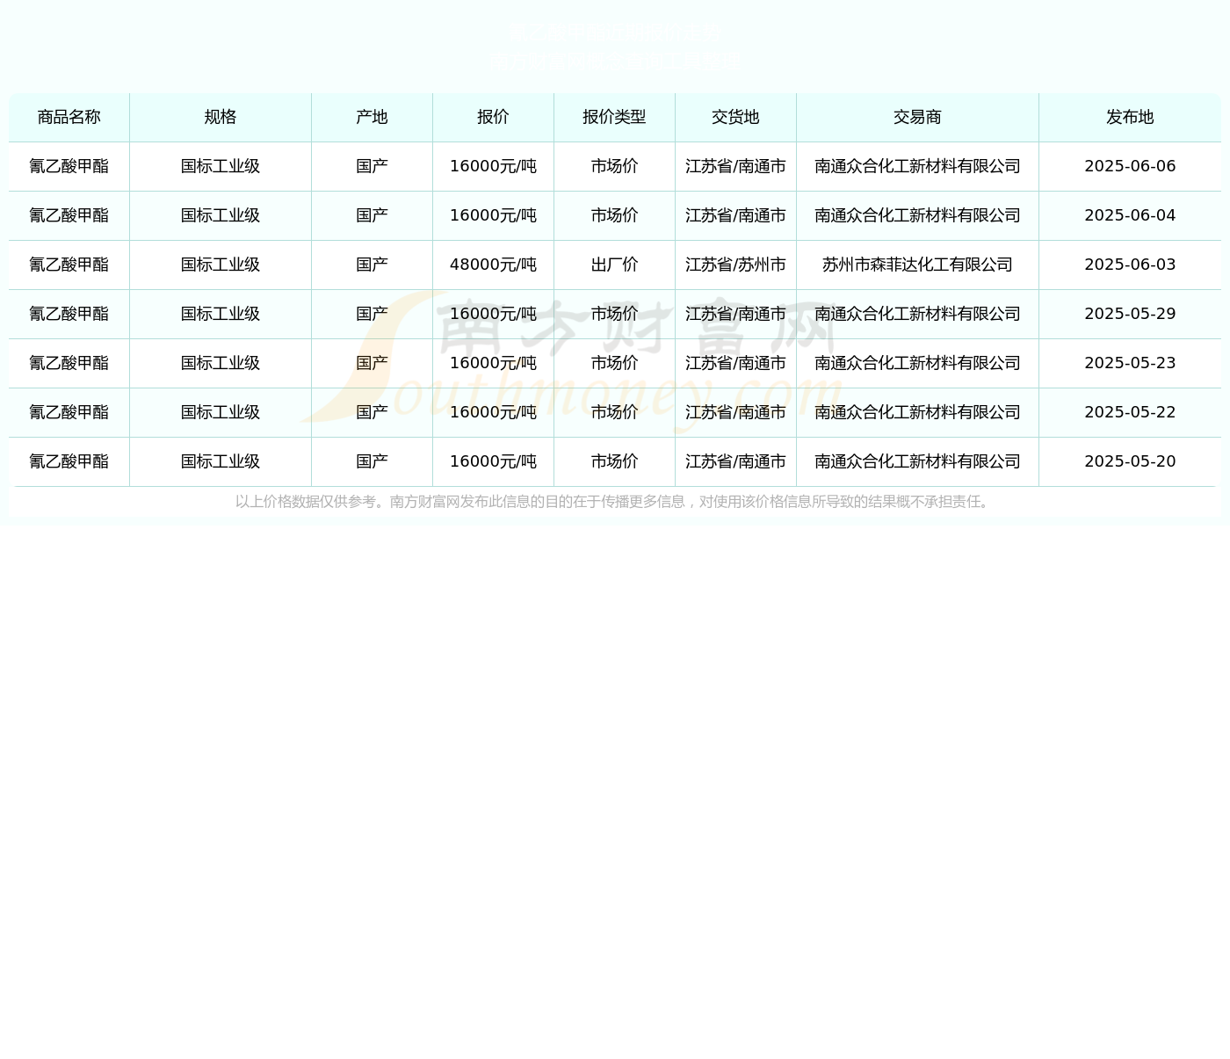Click 16000元/吨 in the 2025-05-29 row
The width and height of the screenshot is (1230, 1059).
tap(493, 314)
